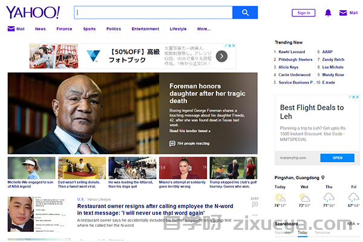Click inside the Yahoo search input field
The image size is (363, 242).
(153, 13)
